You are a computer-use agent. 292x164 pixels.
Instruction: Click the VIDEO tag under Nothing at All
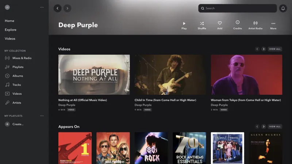tap(71, 110)
